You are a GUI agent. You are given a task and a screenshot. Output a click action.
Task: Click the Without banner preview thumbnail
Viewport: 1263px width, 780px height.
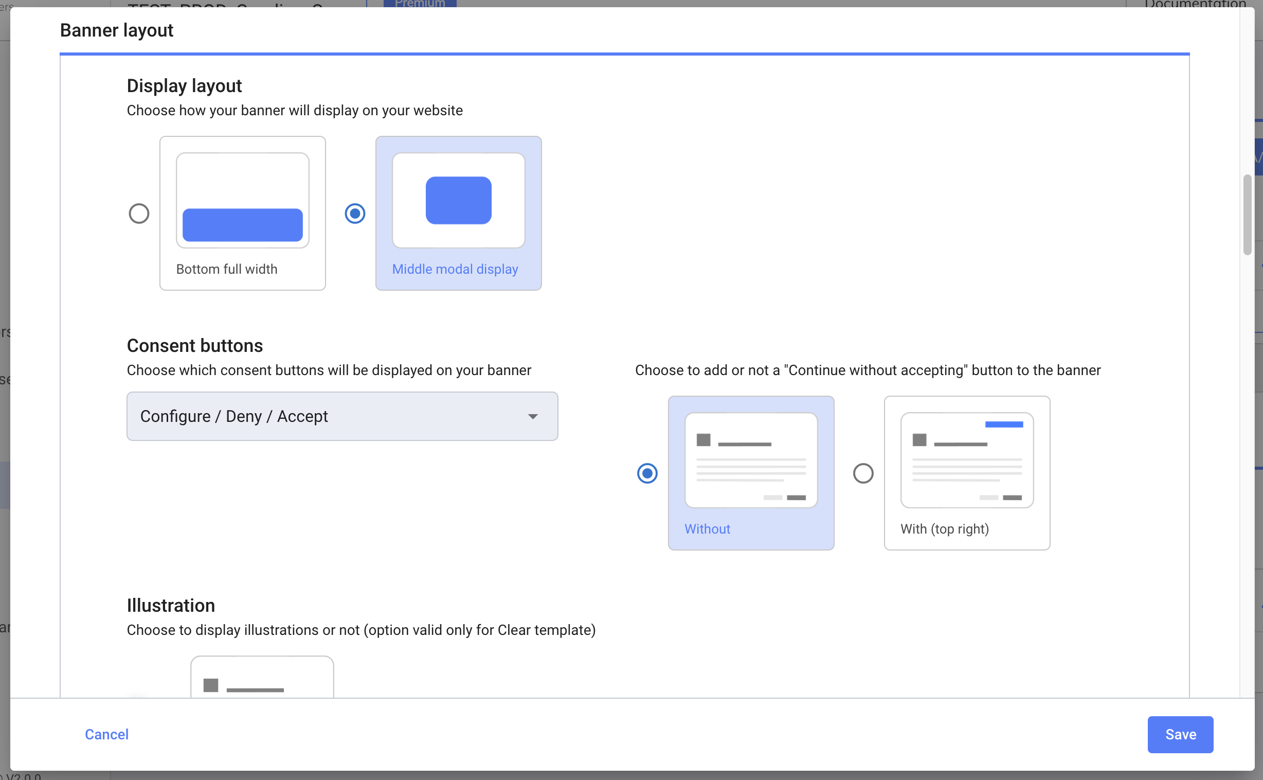pos(751,459)
